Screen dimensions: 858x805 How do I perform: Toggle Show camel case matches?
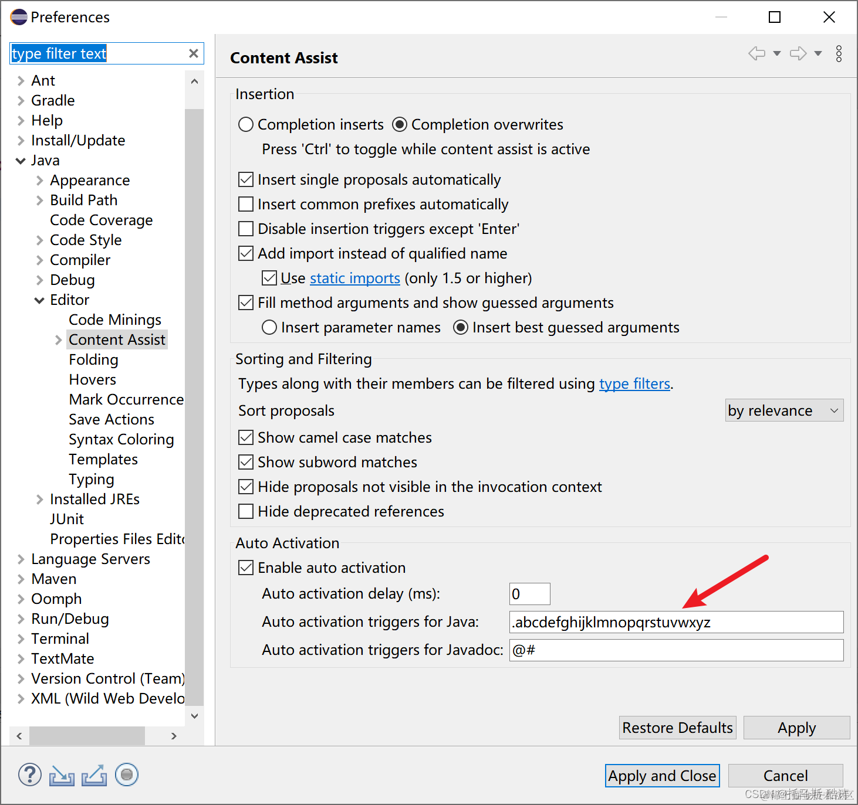pos(246,437)
